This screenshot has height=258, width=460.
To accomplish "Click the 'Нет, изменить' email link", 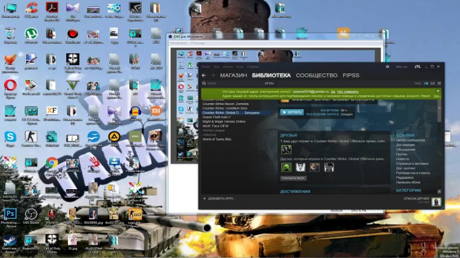I will click(348, 92).
